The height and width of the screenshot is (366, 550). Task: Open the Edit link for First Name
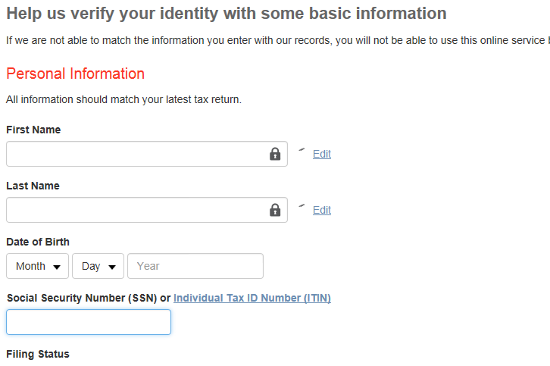[x=322, y=154]
